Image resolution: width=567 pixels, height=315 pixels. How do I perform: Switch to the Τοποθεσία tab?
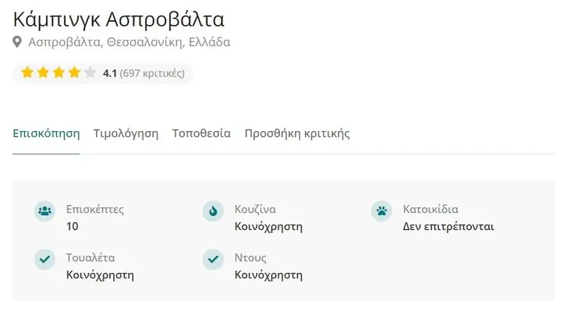(x=201, y=133)
